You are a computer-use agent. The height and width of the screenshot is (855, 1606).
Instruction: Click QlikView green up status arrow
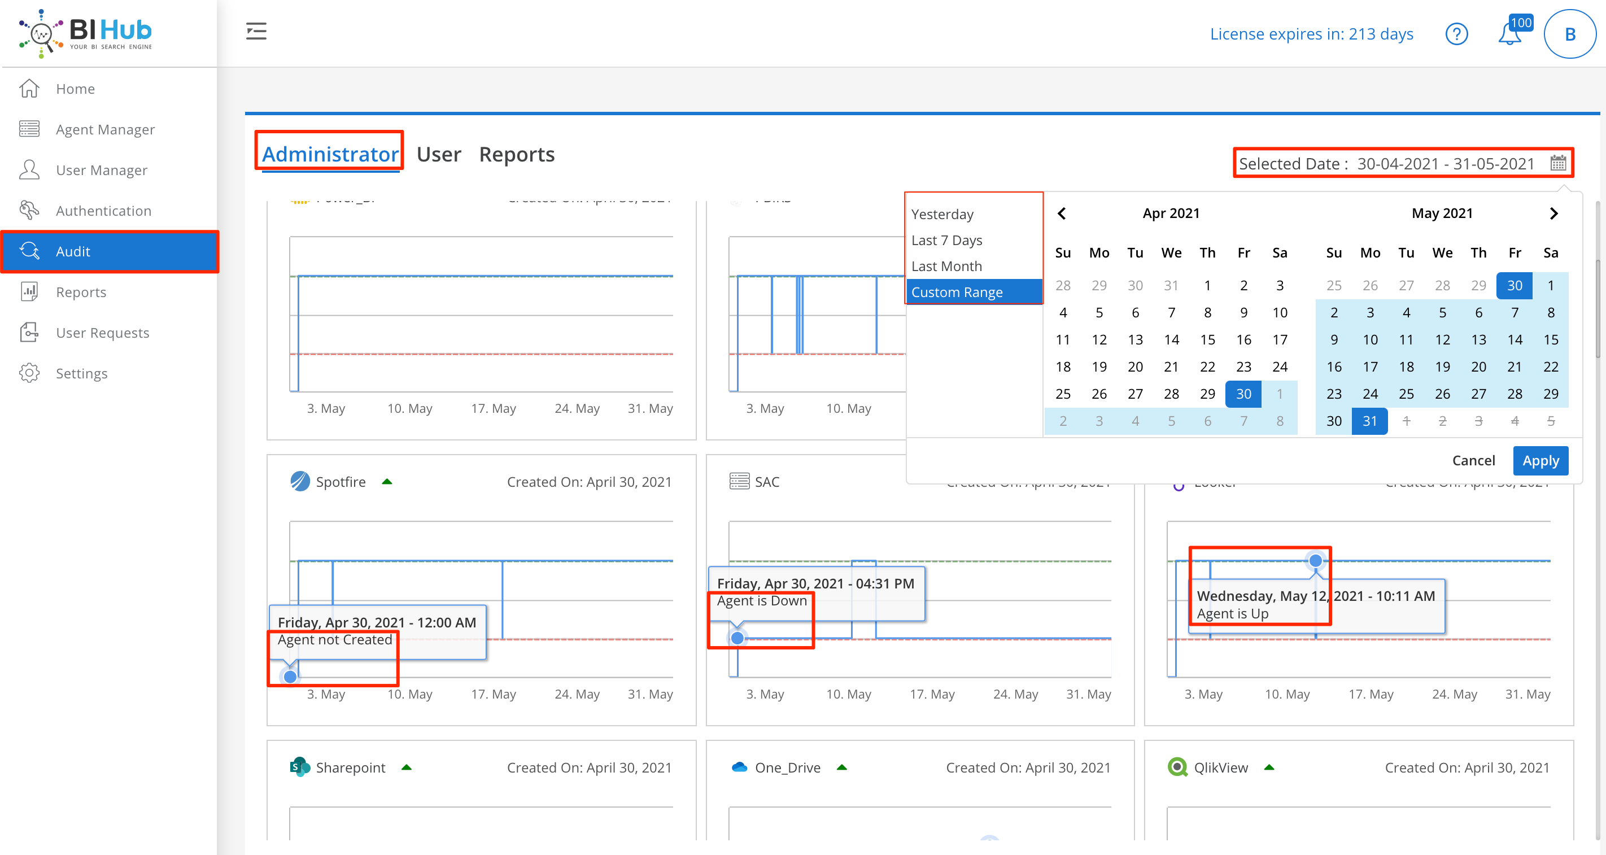pyautogui.click(x=1269, y=767)
